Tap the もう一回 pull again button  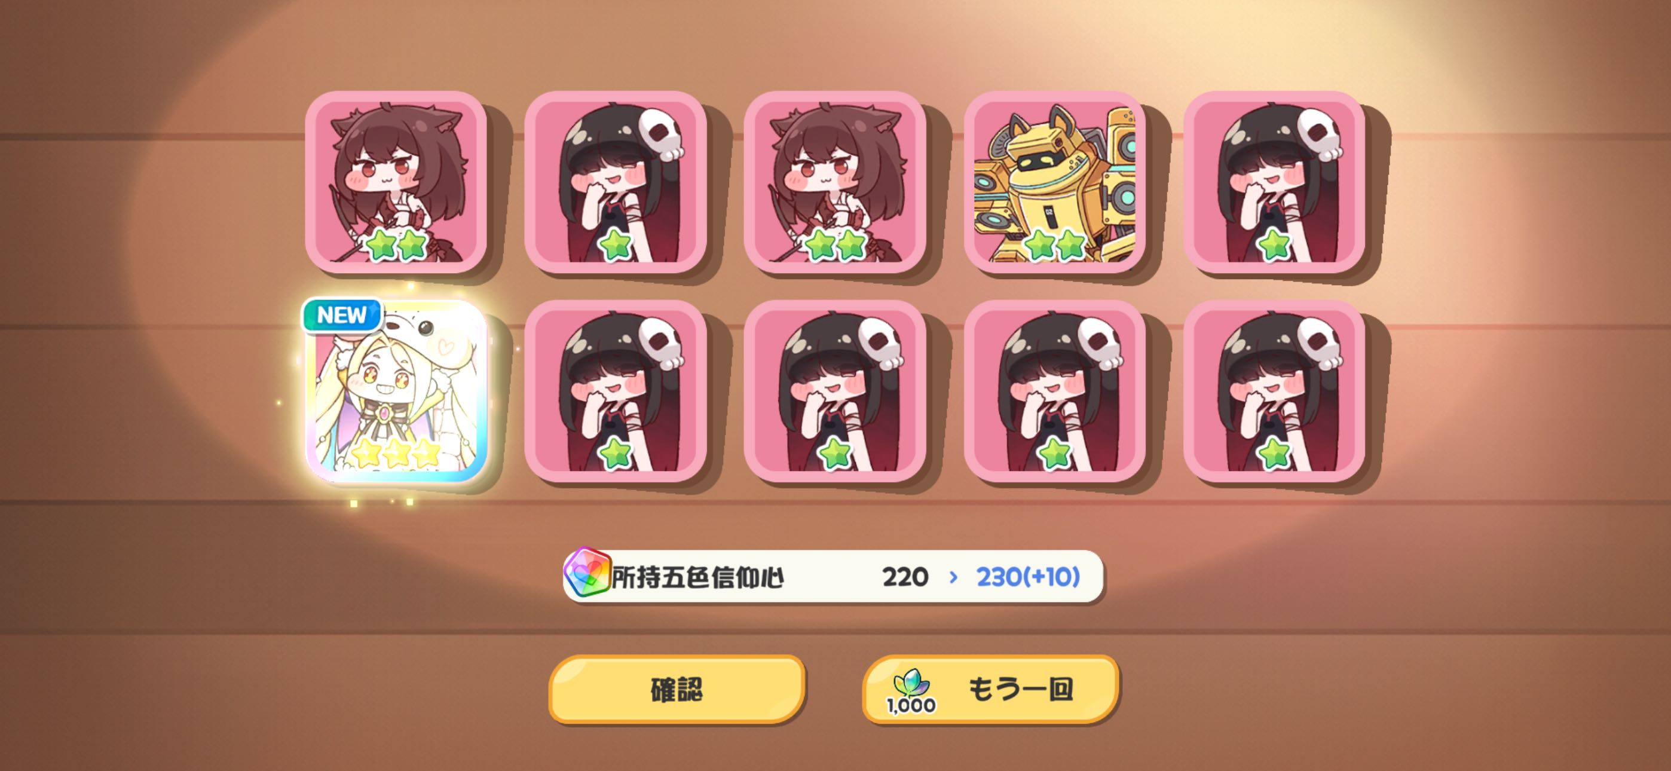click(990, 689)
